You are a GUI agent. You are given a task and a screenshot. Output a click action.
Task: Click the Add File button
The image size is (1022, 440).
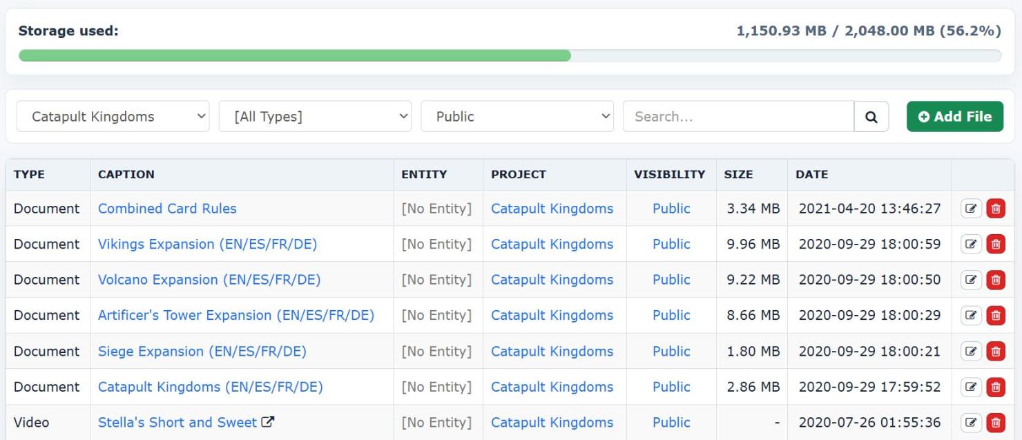(x=955, y=117)
